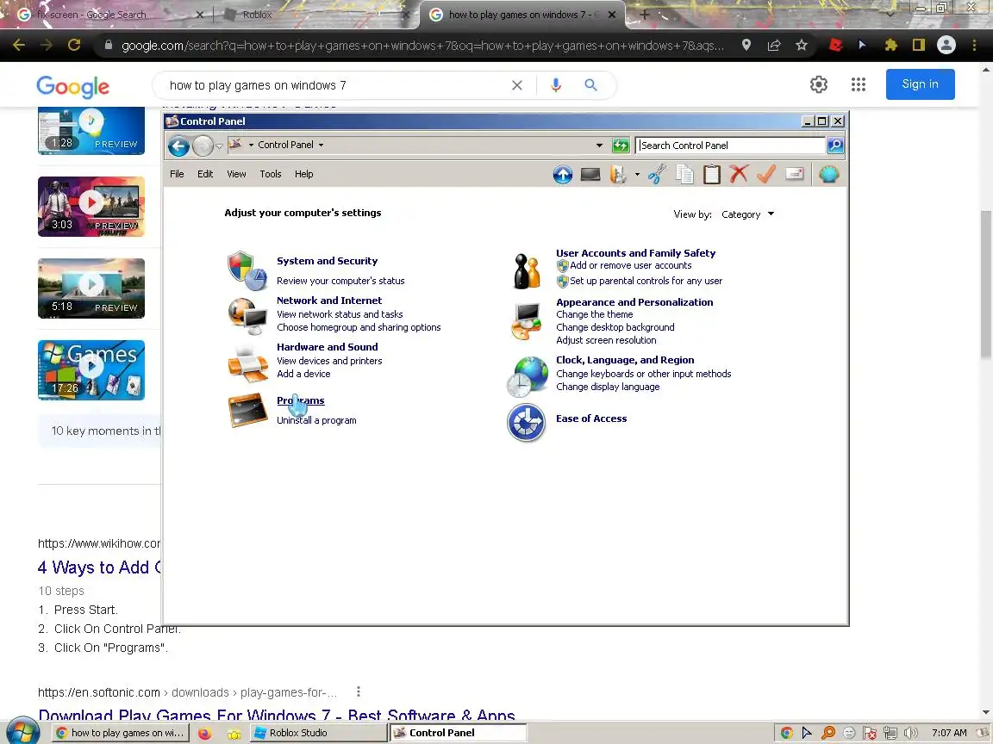Viewport: 993px width, 744px height.
Task: Click the Appearance and Personalization monitor icon
Action: pyautogui.click(x=527, y=321)
